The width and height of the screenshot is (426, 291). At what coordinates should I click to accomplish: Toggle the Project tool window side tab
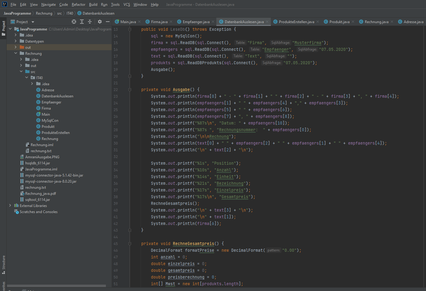pyautogui.click(x=3, y=28)
